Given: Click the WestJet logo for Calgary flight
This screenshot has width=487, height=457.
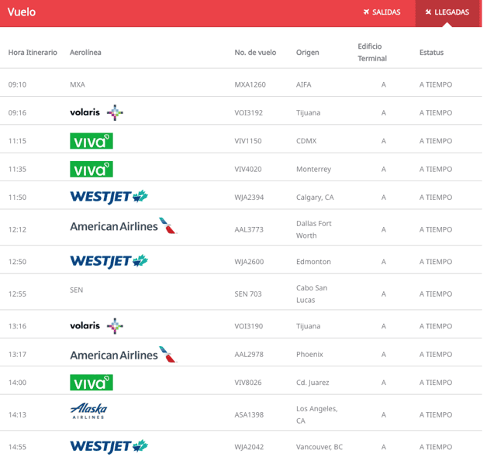Looking at the screenshot, I should tap(109, 197).
